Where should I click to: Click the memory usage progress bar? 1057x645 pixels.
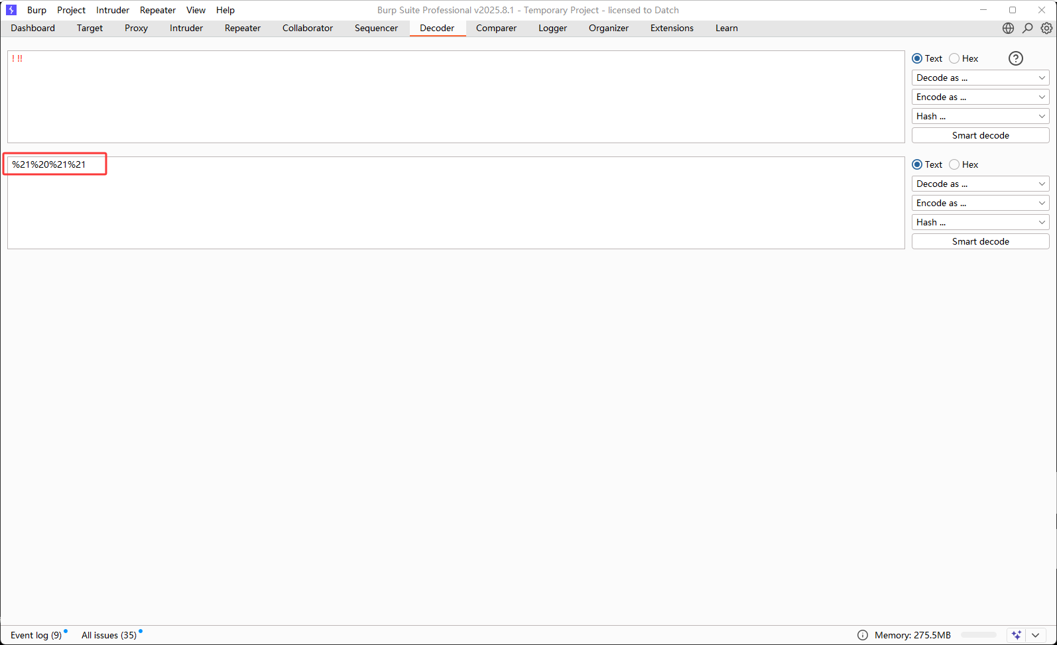(x=979, y=635)
